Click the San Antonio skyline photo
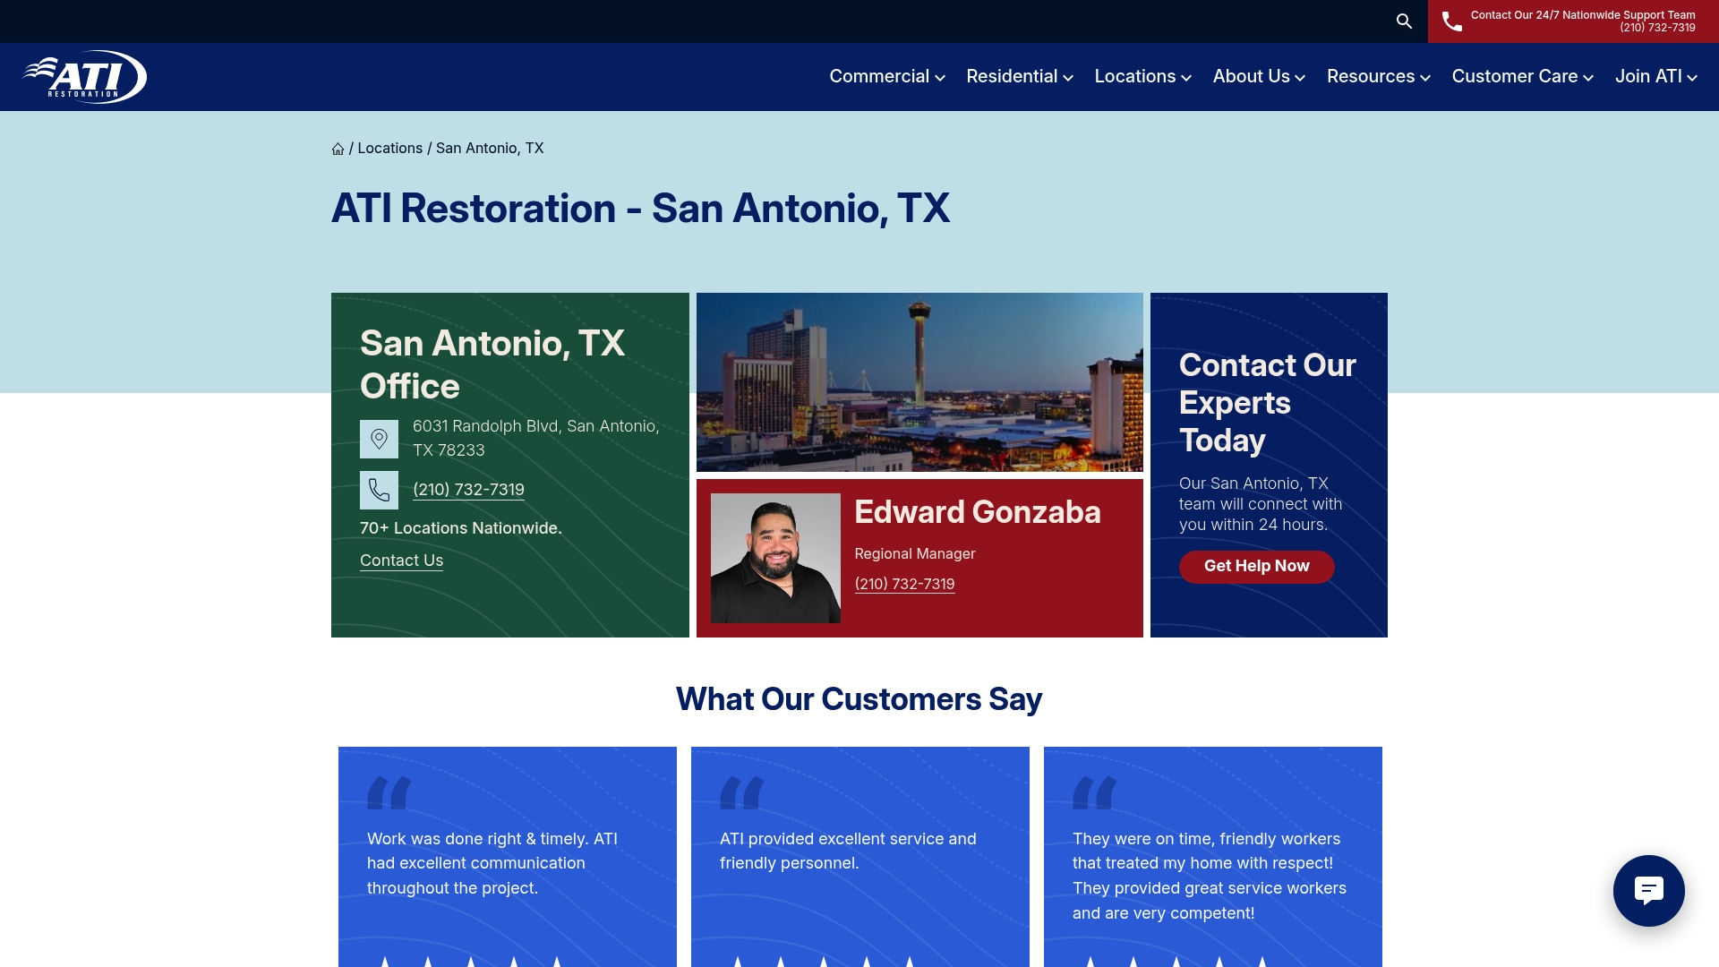Image resolution: width=1719 pixels, height=967 pixels. click(x=919, y=382)
